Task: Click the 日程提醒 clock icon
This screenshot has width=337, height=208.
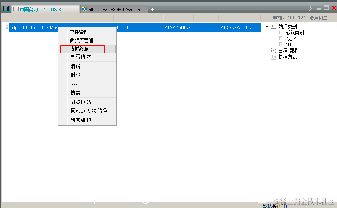Action: pyautogui.click(x=273, y=51)
